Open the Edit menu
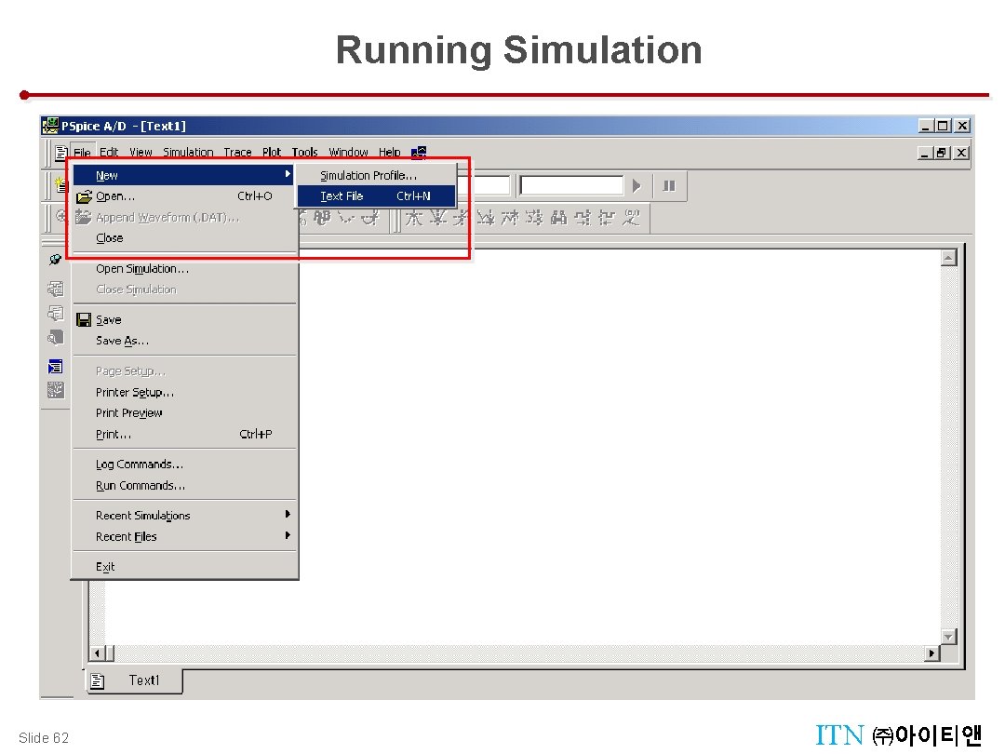Viewport: 1005px width, 754px height. pyautogui.click(x=108, y=153)
